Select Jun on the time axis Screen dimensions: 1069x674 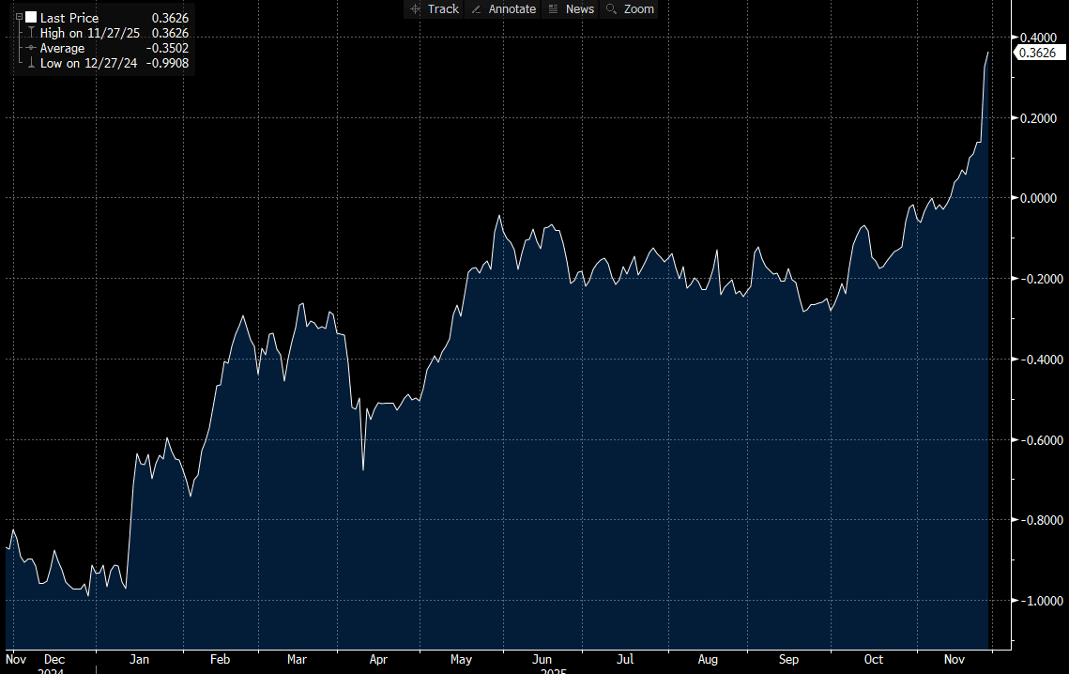click(542, 659)
